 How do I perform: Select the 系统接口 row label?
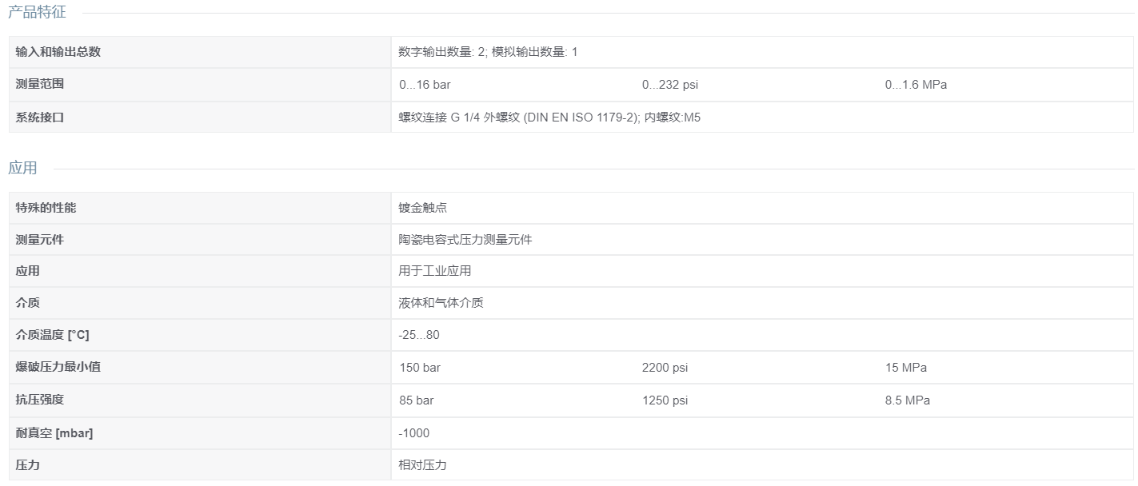pos(39,118)
